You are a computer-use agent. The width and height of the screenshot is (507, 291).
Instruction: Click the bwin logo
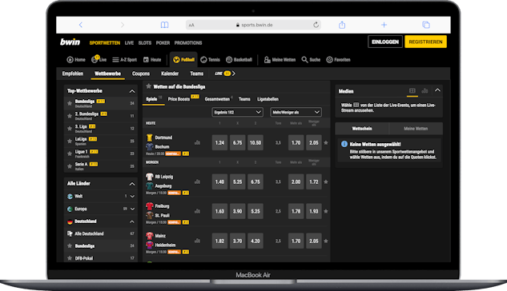(70, 42)
